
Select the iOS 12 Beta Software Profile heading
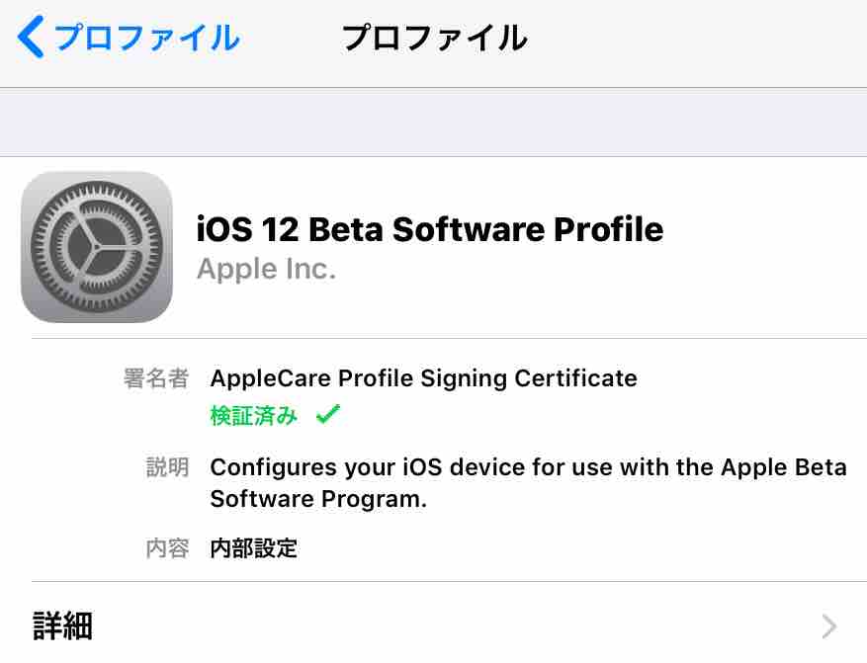click(430, 229)
